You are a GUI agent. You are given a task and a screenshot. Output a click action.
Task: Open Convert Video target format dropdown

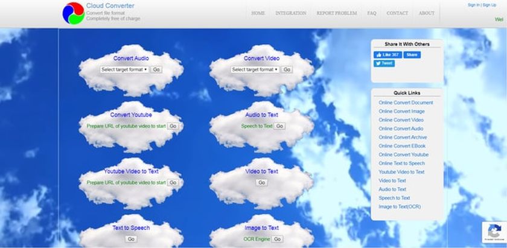[x=255, y=69]
